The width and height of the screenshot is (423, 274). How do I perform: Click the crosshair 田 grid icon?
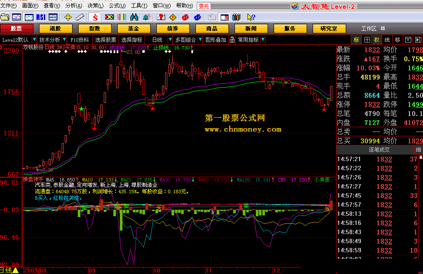pyautogui.click(x=367, y=40)
